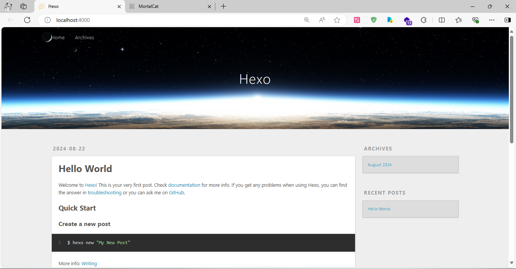This screenshot has height=269, width=516.
Task: Open August 2024 archive link
Action: (x=379, y=165)
